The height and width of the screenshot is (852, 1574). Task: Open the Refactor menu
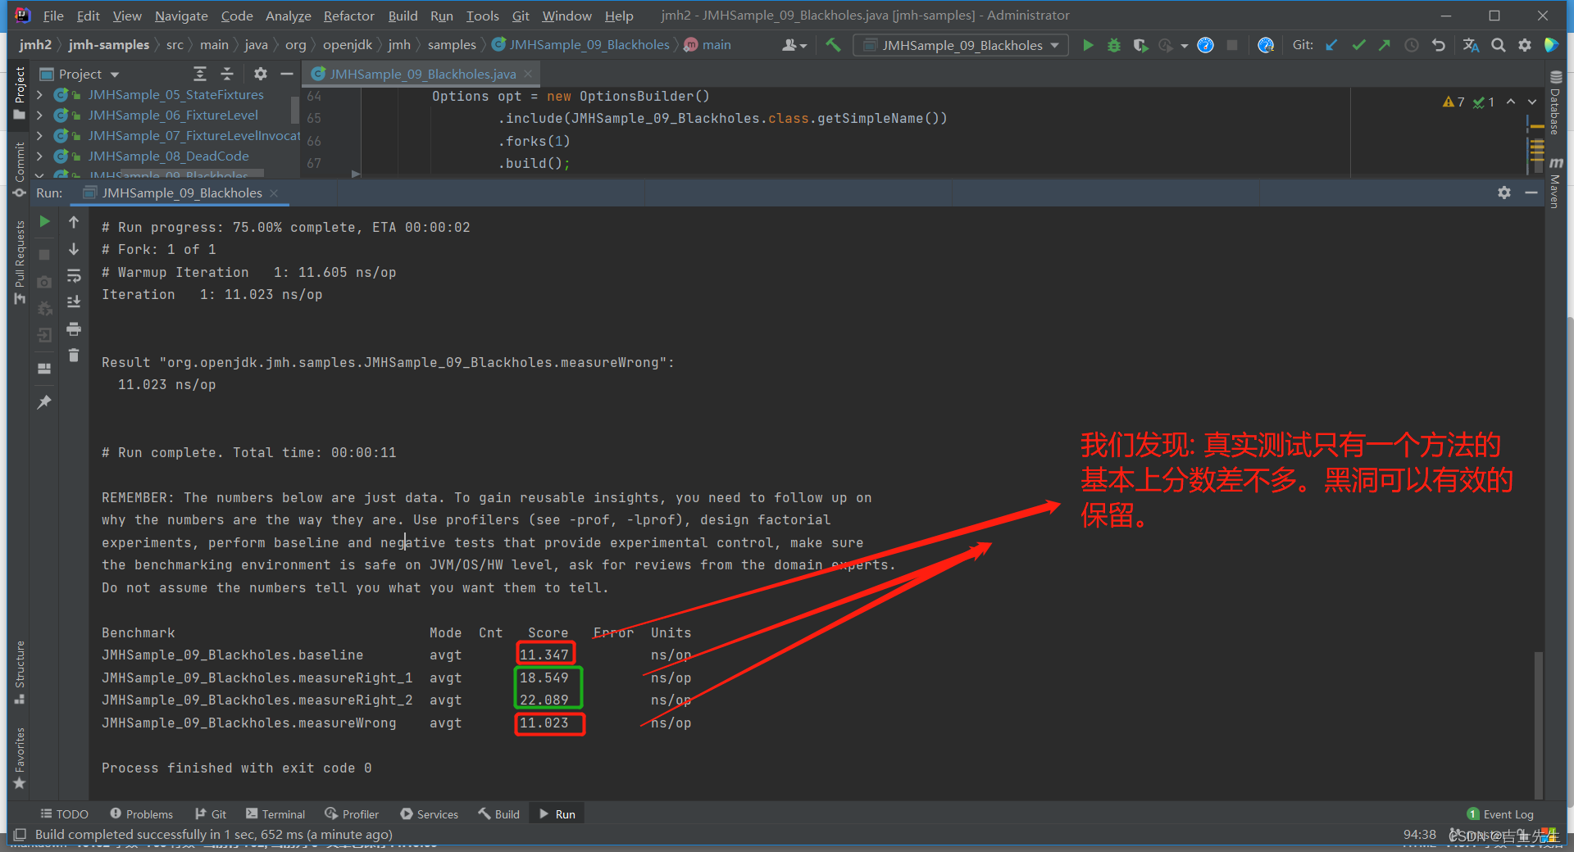click(348, 16)
